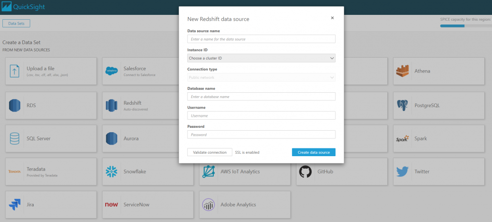492x222 pixels.
Task: Click the 'Connect to Salesforce' text
Action: (139, 75)
